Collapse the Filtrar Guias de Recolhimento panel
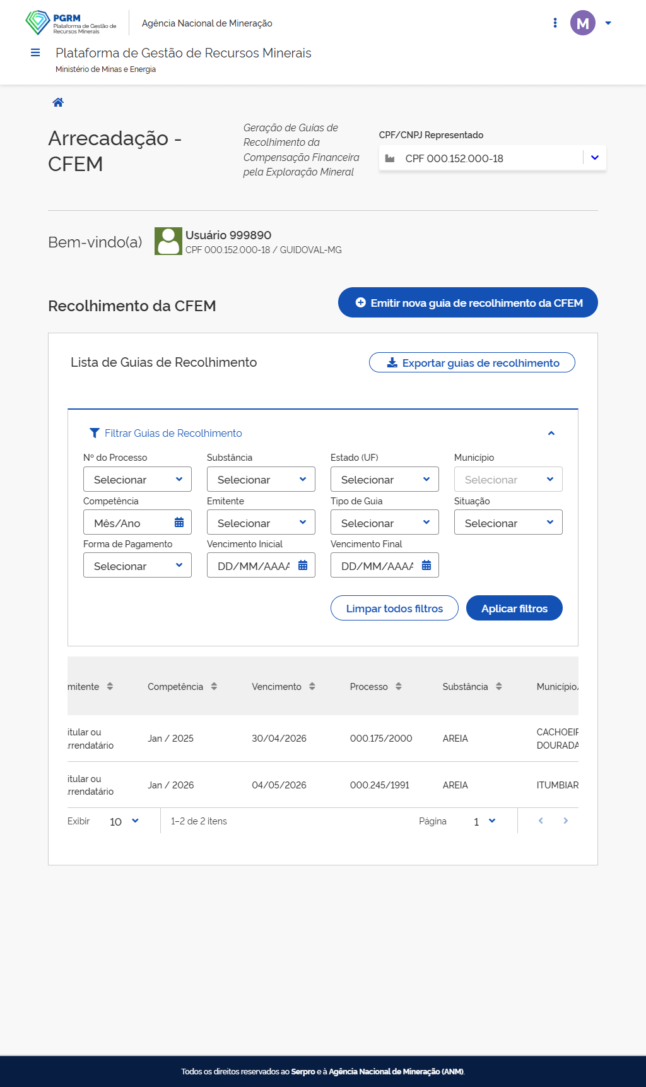Viewport: 646px width, 1087px height. click(x=551, y=433)
